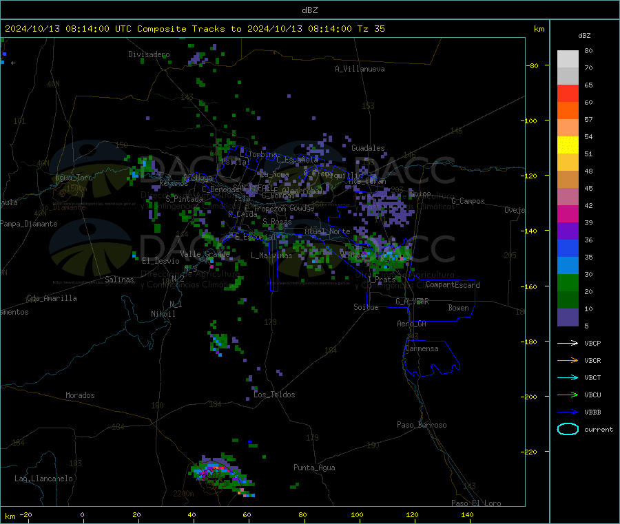Click the S_Pintada map label
The image size is (620, 524).
[x=184, y=199]
